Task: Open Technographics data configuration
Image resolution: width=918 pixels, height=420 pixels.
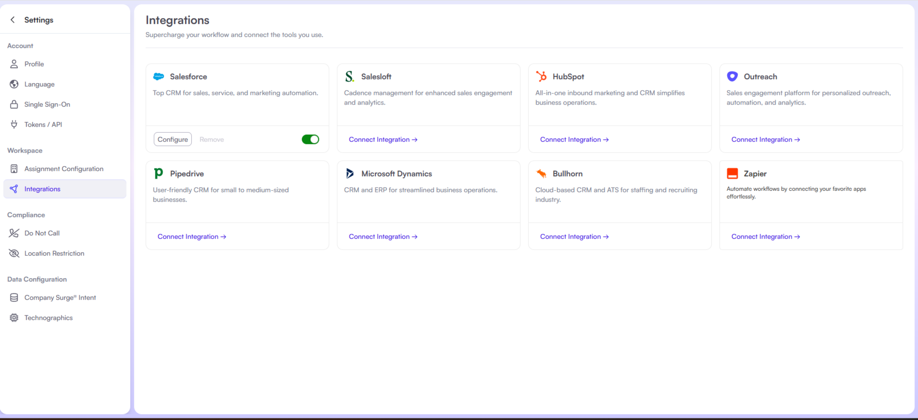Action: (x=48, y=317)
